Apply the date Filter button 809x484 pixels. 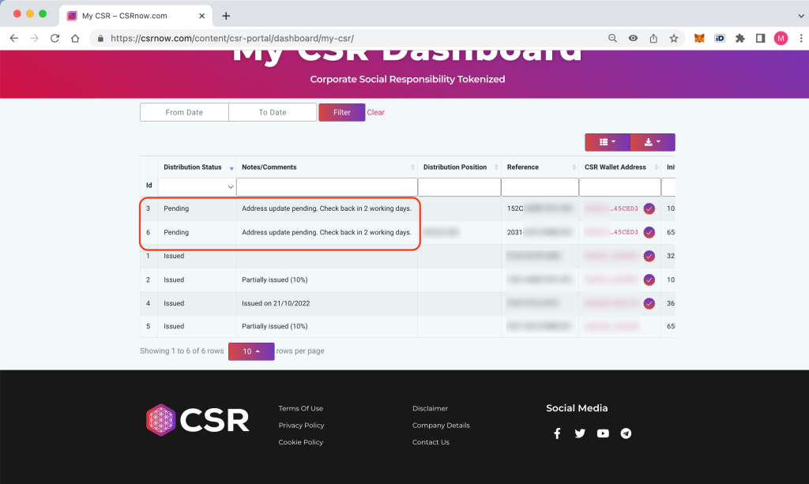[341, 112]
